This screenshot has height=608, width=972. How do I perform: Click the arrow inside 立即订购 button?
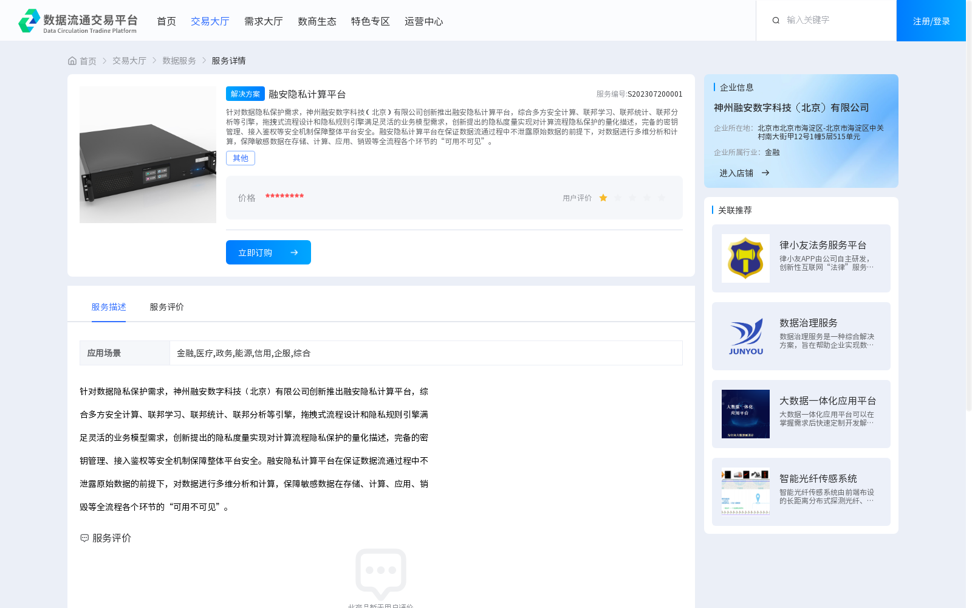click(x=294, y=252)
